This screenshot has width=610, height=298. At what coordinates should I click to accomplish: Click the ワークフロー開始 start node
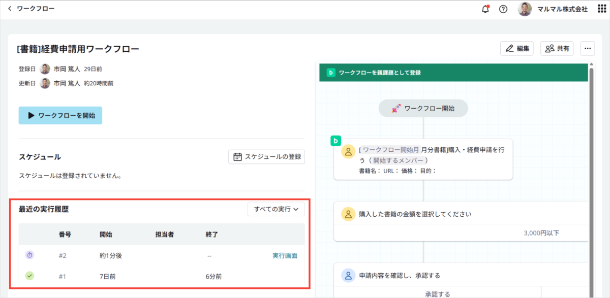coord(423,108)
